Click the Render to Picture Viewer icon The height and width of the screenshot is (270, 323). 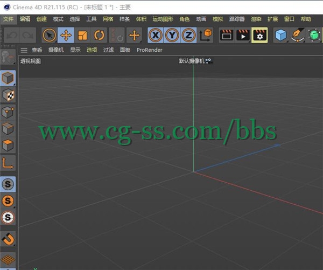click(243, 36)
